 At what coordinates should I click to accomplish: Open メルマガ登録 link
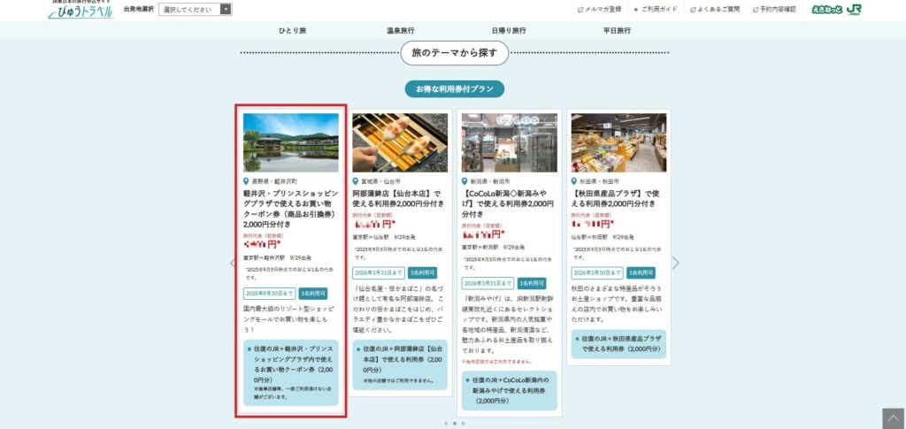(x=600, y=9)
